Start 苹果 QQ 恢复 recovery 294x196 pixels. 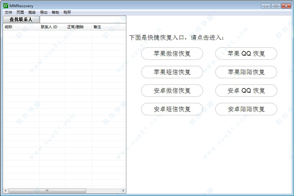(x=246, y=54)
